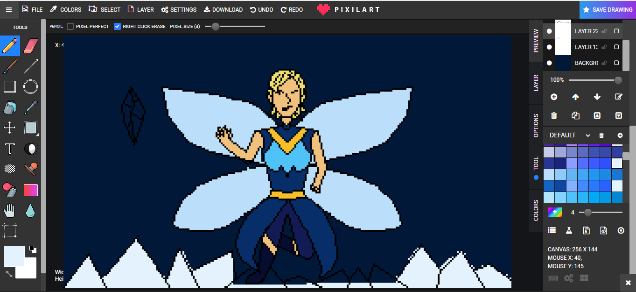
Task: Edit the selected layer
Action: pyautogui.click(x=619, y=97)
